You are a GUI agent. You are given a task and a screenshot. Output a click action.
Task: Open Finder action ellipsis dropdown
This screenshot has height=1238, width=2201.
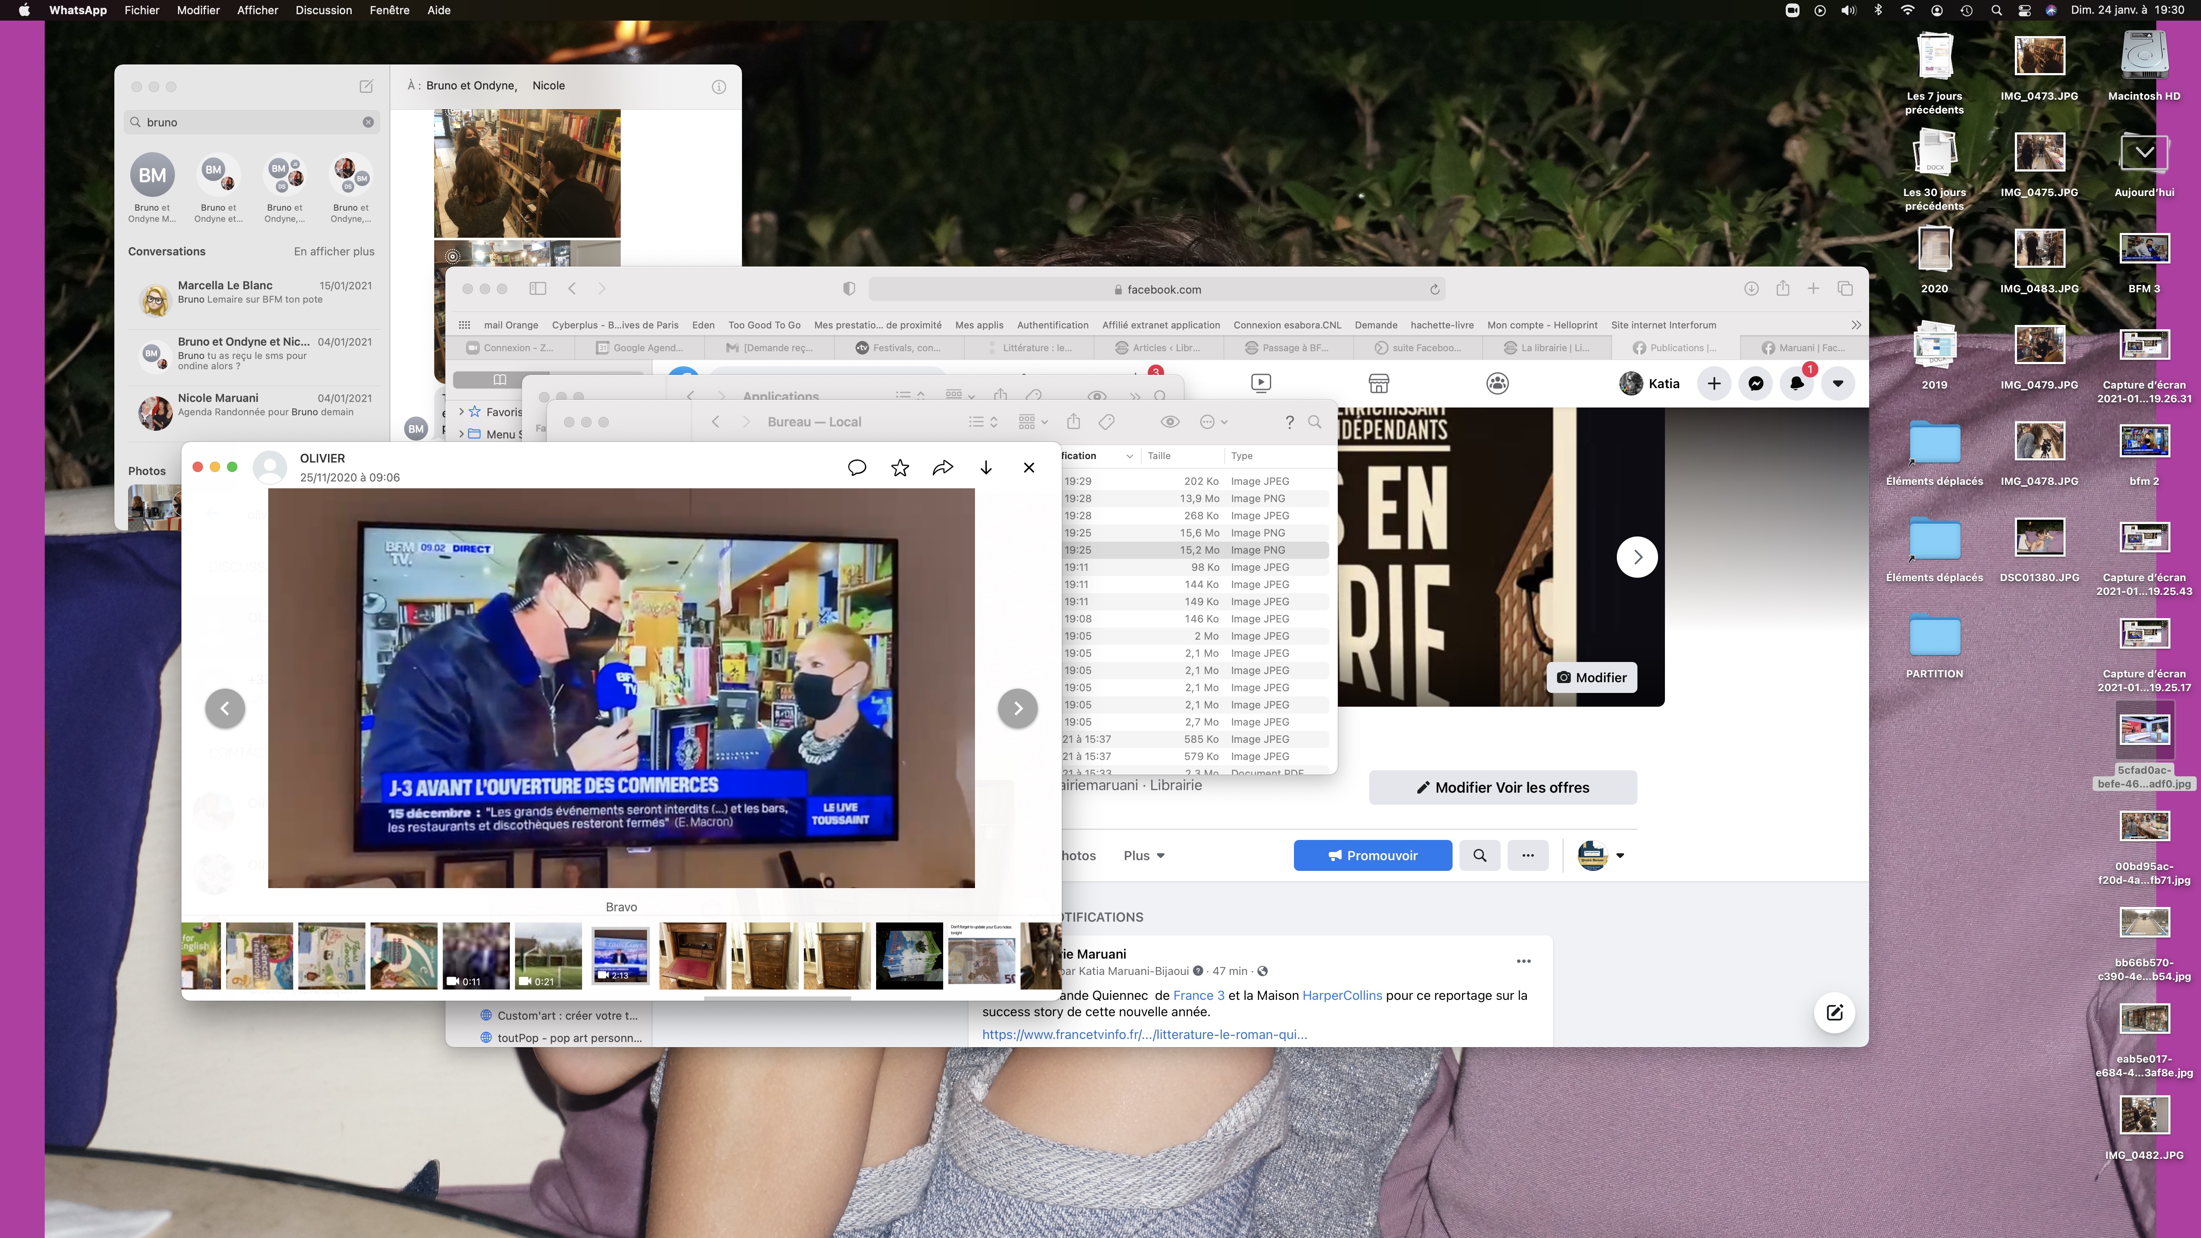(1213, 422)
